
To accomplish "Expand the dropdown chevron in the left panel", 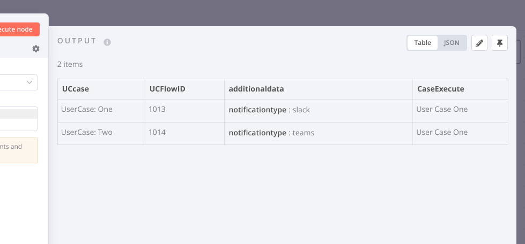I will click(29, 82).
